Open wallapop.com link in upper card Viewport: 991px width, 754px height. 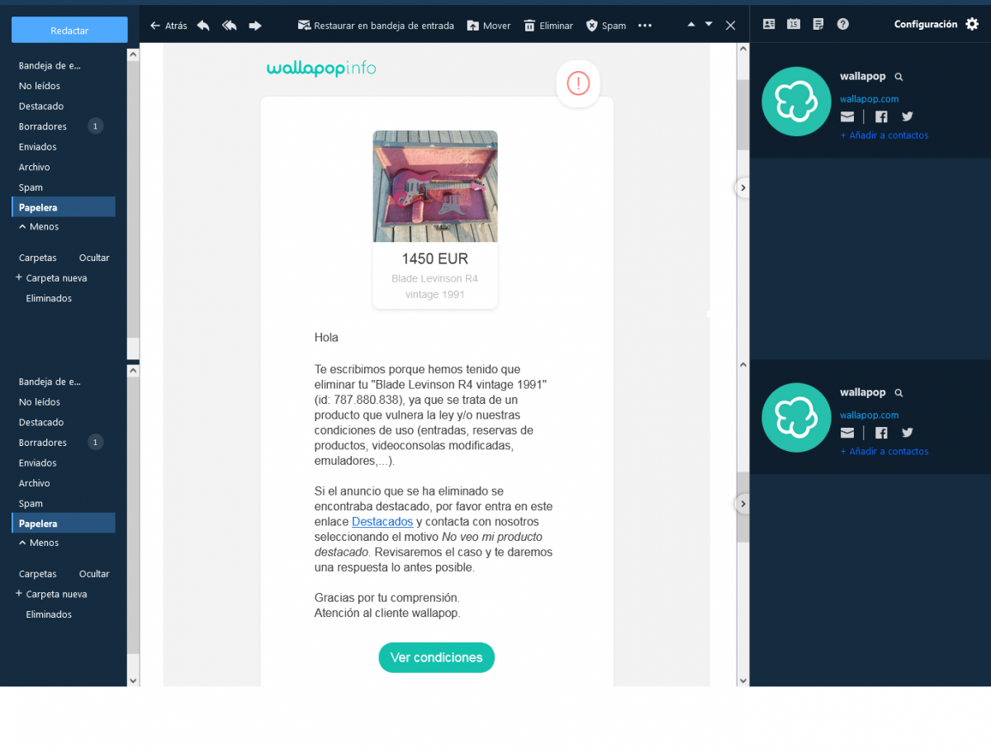(x=869, y=99)
